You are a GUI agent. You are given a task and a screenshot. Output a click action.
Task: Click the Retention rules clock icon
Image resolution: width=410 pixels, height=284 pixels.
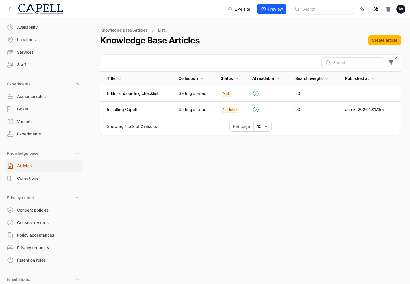[x=10, y=260]
